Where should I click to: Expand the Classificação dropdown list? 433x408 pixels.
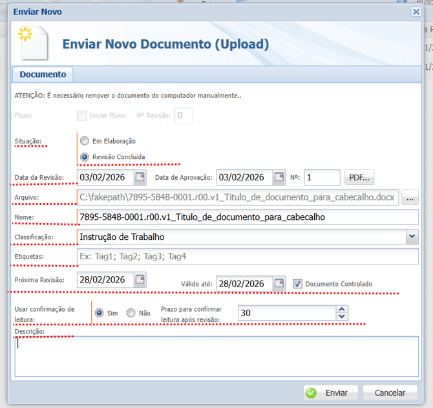click(412, 237)
